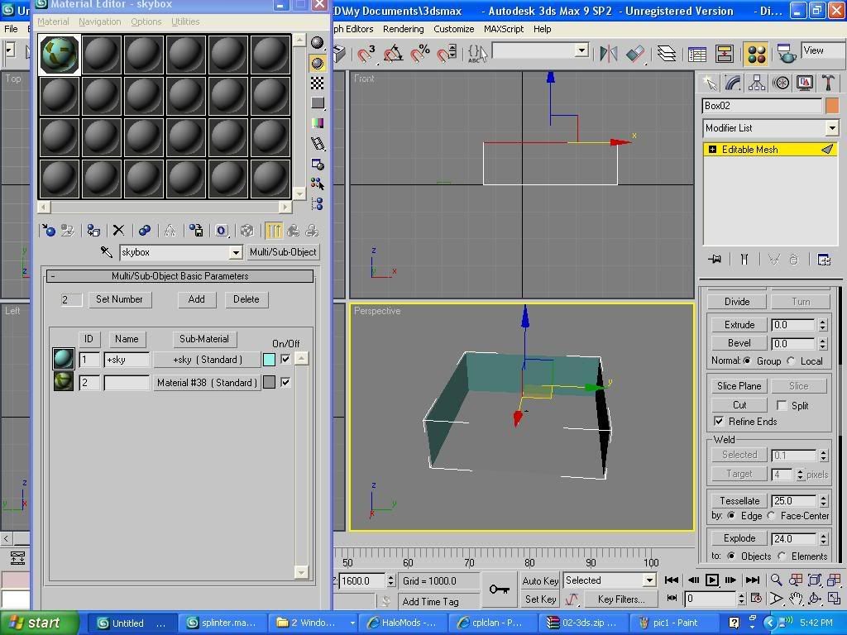The height and width of the screenshot is (635, 847).
Task: Pick material from object with eyedropper
Action: pos(107,252)
